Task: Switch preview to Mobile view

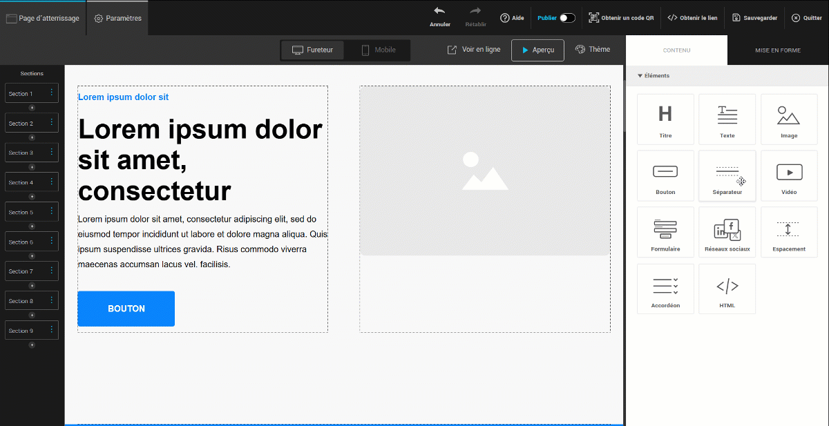Action: (x=378, y=50)
